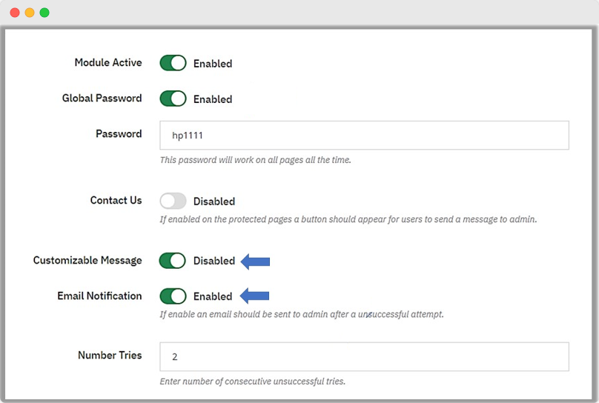Click the Module Active label

coord(107,62)
